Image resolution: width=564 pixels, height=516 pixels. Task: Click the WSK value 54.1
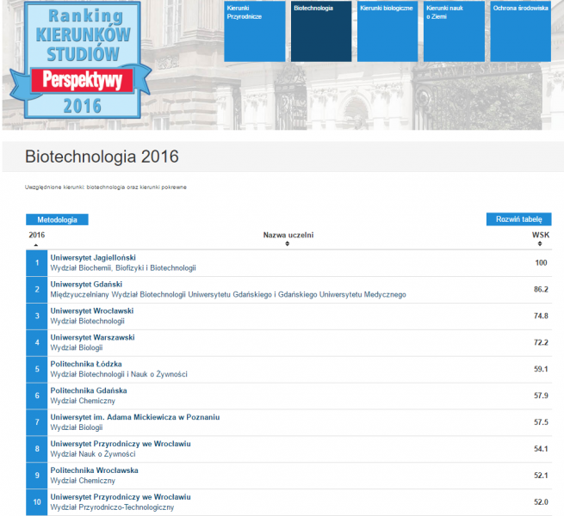coord(541,449)
